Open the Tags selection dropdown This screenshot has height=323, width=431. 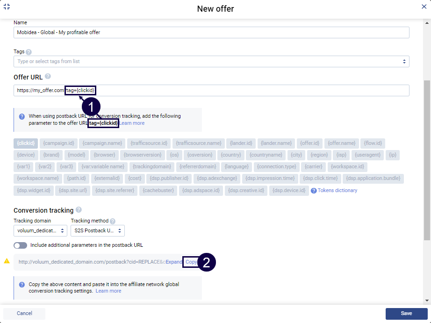(x=404, y=61)
